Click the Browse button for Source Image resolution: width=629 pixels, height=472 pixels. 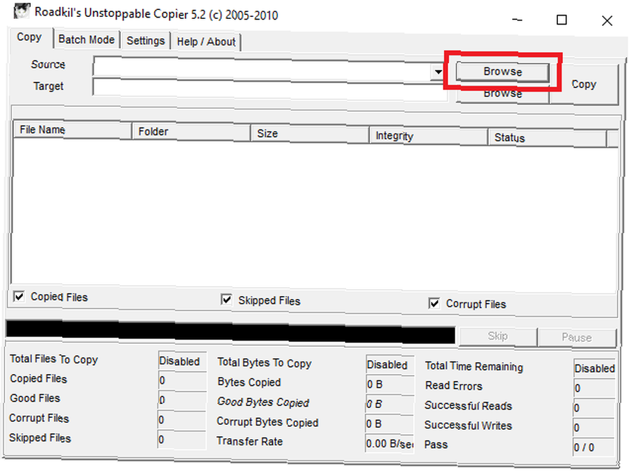(x=503, y=72)
